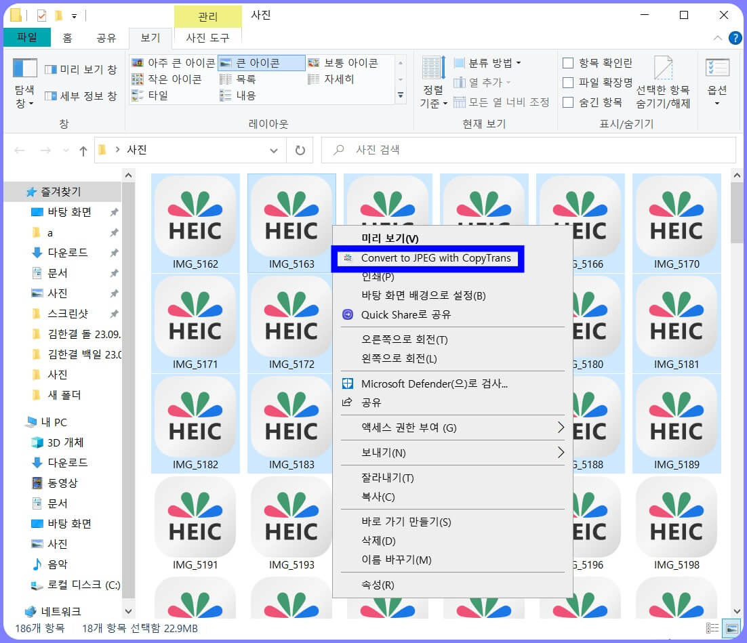
Task: Toggle the 숨긴 항목 checkbox
Action: 568,102
